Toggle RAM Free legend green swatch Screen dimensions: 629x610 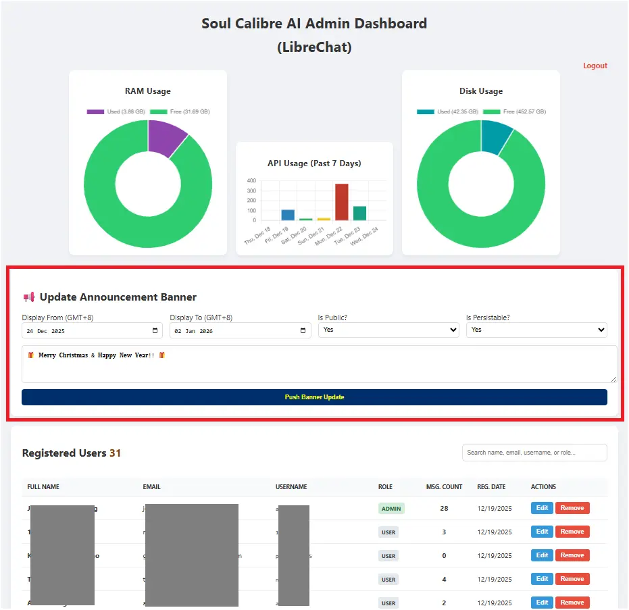(159, 111)
